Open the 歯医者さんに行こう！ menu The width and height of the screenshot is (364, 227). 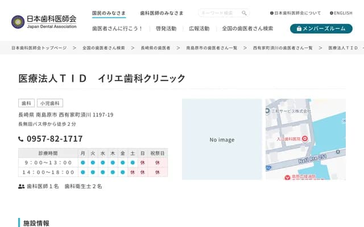(118, 28)
